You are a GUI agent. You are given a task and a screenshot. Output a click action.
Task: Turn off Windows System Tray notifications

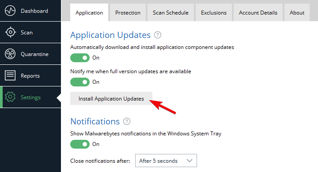[x=80, y=144]
